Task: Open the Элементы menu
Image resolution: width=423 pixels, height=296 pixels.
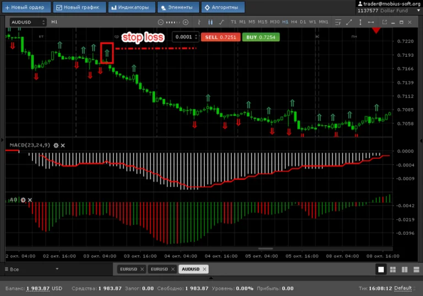Action: tap(178, 7)
